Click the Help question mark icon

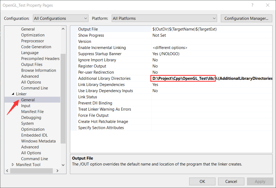point(252,5)
